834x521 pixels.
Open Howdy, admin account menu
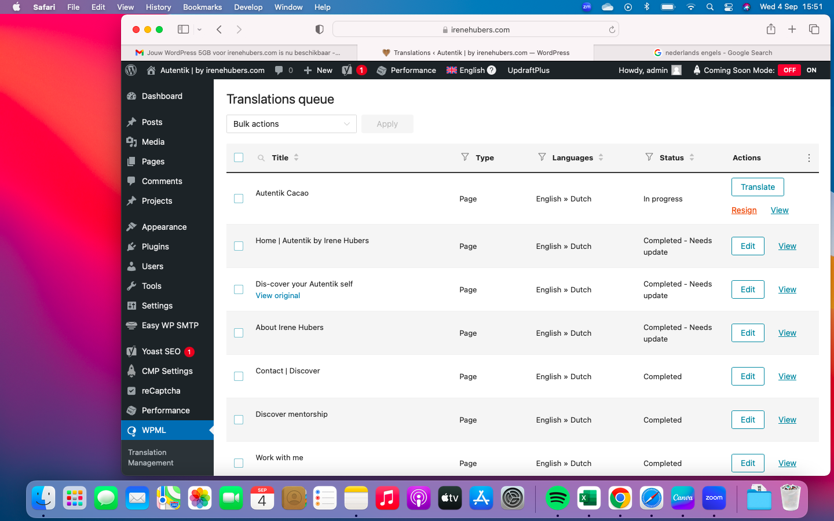(x=650, y=70)
